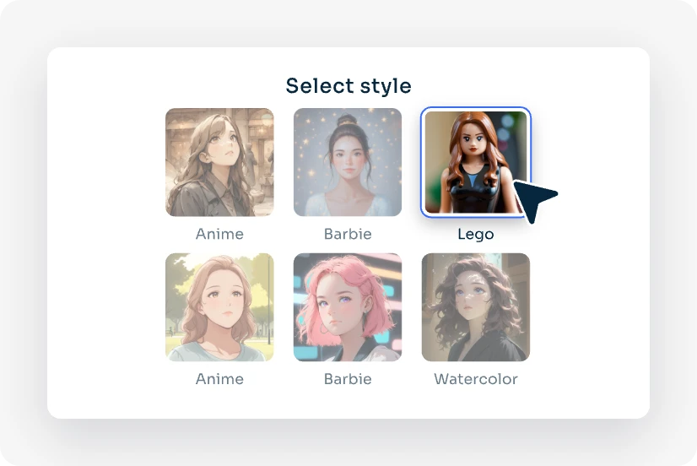Click the blue selection border around Lego

pos(421,162)
